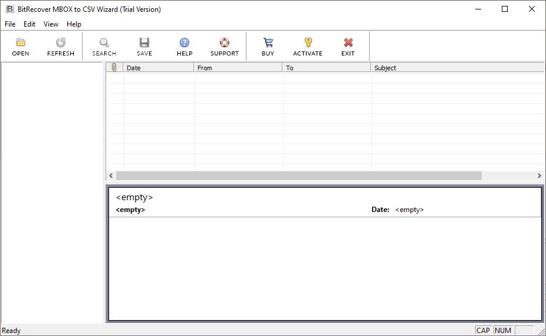Sort by the attachment paperclip column

click(114, 68)
